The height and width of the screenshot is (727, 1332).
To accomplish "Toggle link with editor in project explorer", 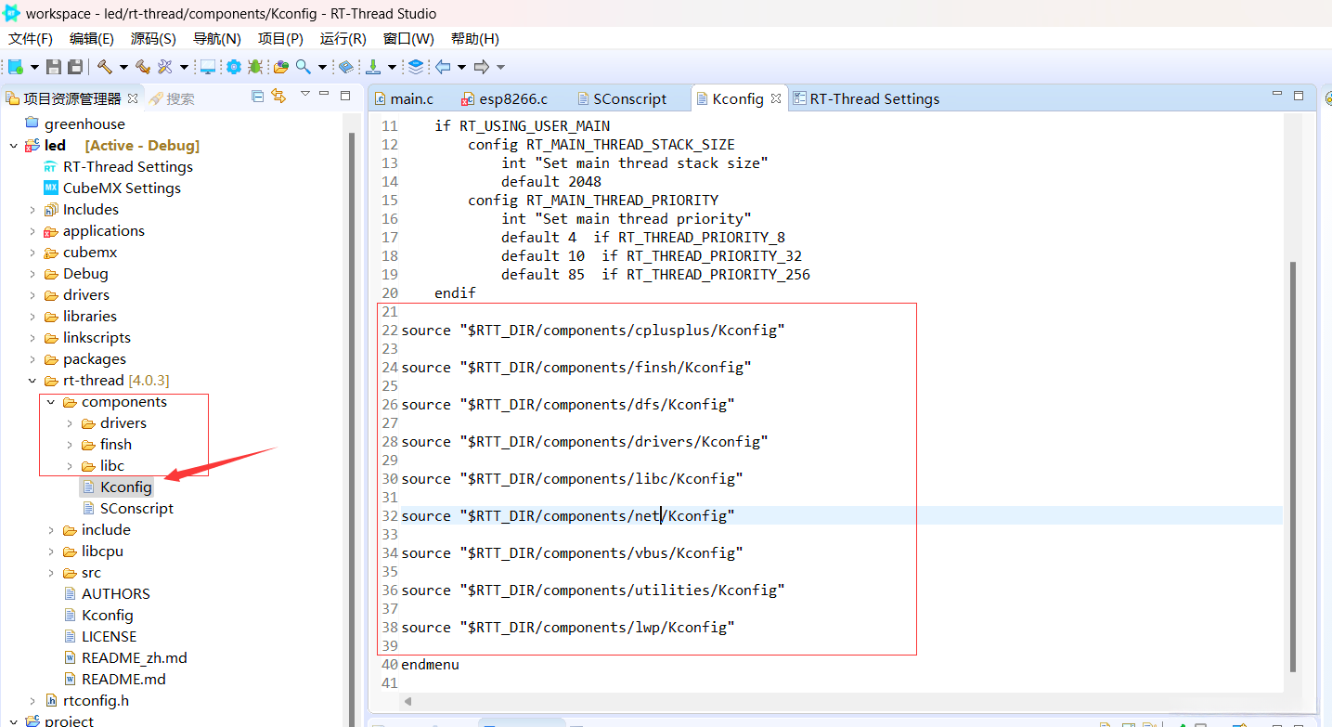I will [278, 96].
